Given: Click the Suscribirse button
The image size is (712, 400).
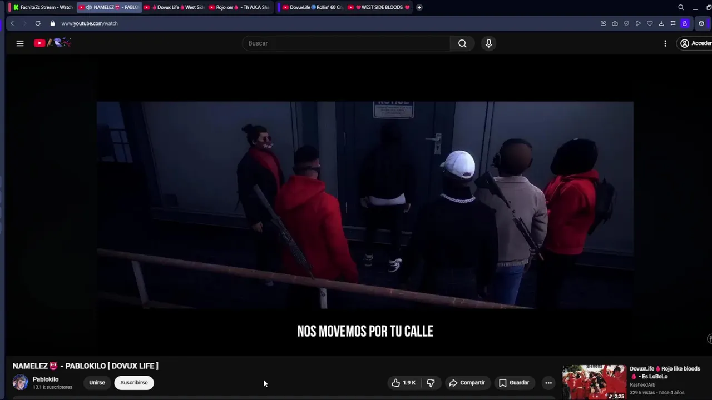Looking at the screenshot, I should click(134, 382).
